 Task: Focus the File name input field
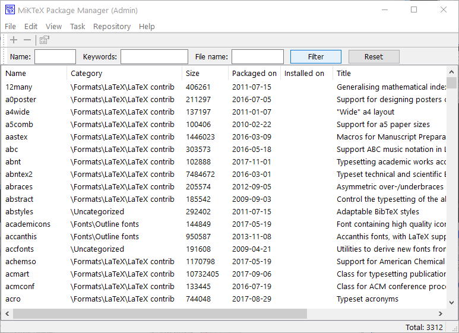pos(258,57)
